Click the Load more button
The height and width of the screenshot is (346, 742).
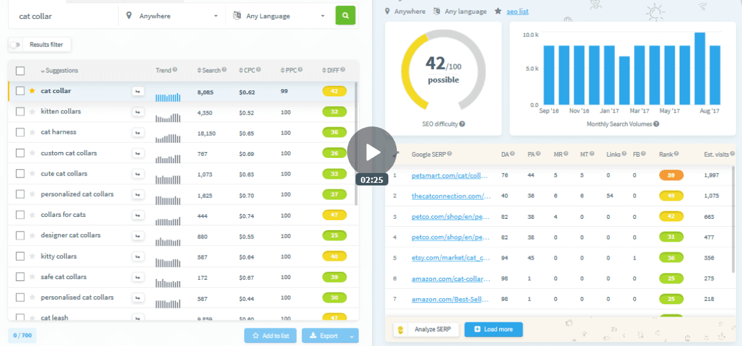(x=494, y=330)
